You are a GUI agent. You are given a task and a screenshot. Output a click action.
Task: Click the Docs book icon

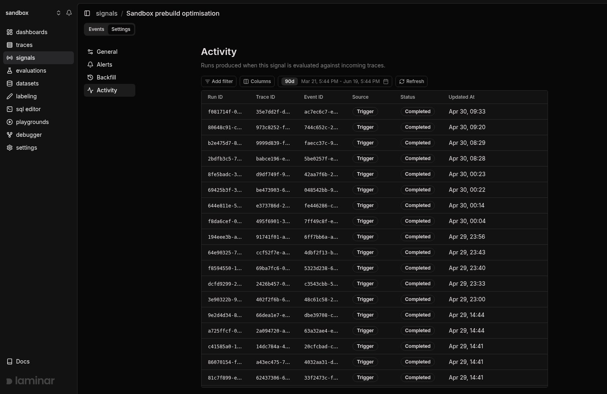[x=10, y=362]
